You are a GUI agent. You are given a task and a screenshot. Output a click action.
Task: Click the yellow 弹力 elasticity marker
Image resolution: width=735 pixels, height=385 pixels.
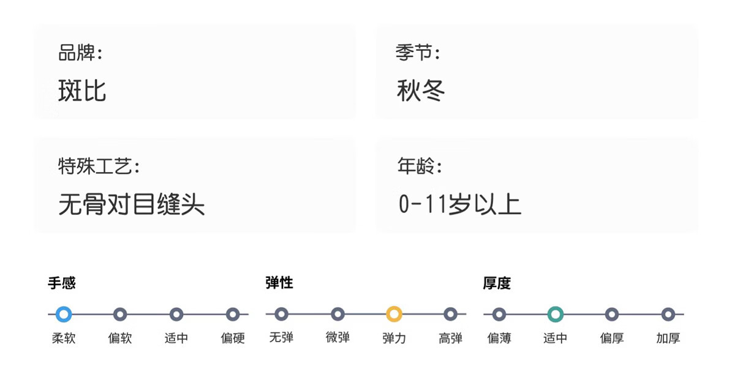[394, 315]
